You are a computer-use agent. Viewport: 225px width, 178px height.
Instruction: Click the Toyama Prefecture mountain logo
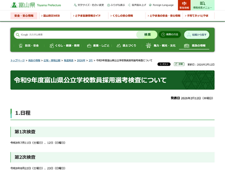[x=14, y=5]
